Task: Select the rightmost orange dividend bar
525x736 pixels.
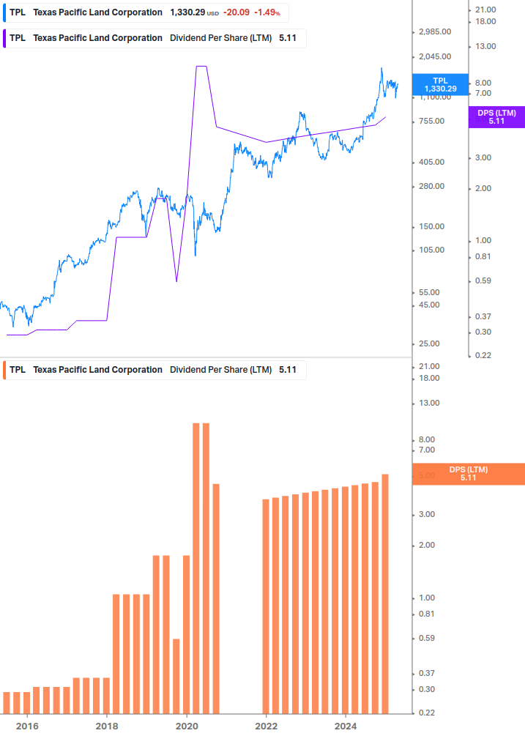Action: (385, 594)
